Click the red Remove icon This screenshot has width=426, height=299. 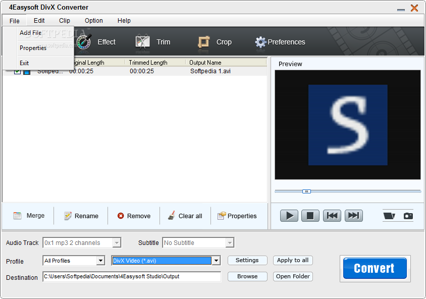tap(120, 216)
